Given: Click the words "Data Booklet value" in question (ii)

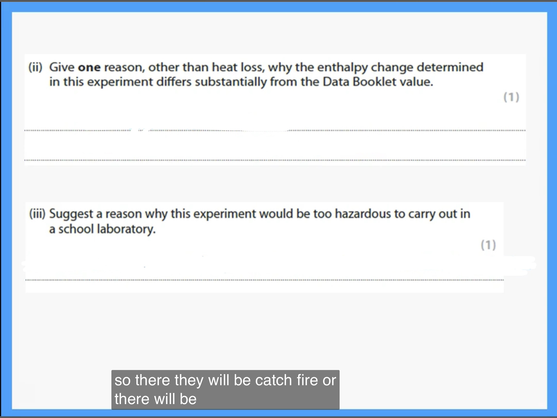Looking at the screenshot, I should (x=378, y=82).
